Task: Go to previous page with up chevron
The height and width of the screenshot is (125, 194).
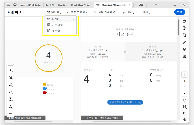Action: coord(184,87)
